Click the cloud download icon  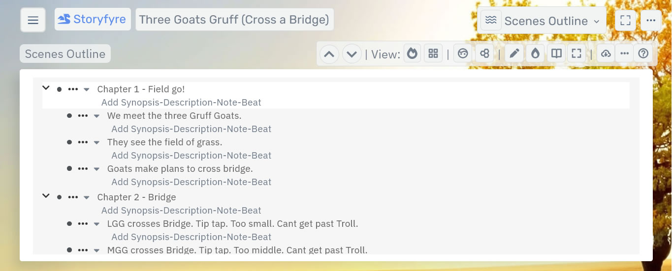point(606,54)
